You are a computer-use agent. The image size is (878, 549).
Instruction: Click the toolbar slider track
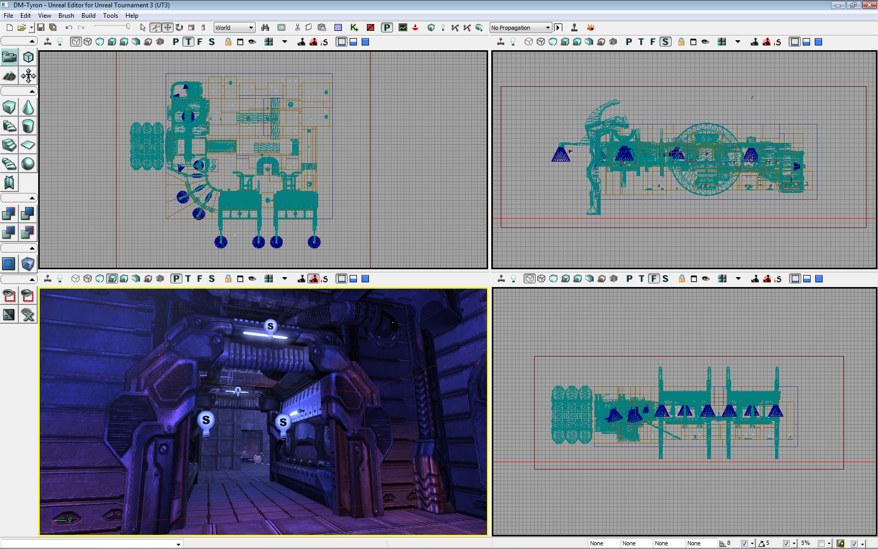[x=111, y=27]
